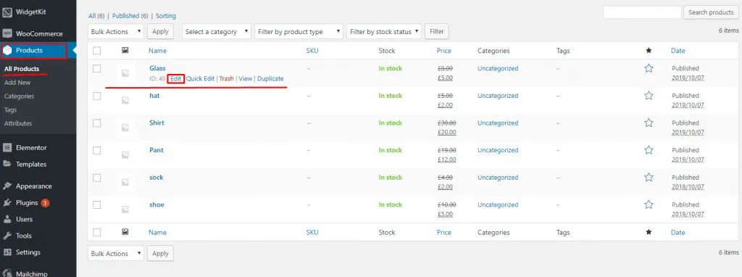The image size is (742, 277).
Task: Click the Templates folder icon
Action: click(7, 164)
